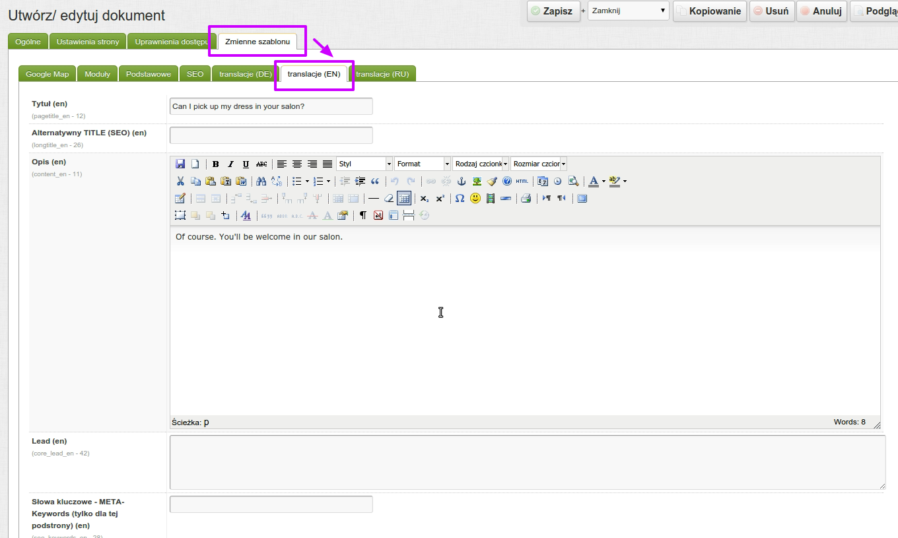Click the Usuń delete button

pyautogui.click(x=771, y=11)
